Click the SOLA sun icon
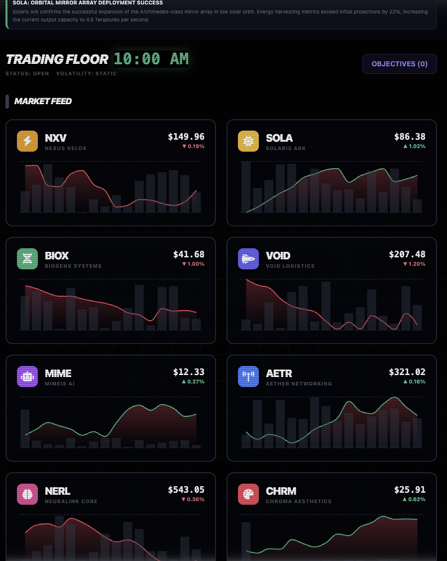The image size is (447, 561). (x=248, y=141)
